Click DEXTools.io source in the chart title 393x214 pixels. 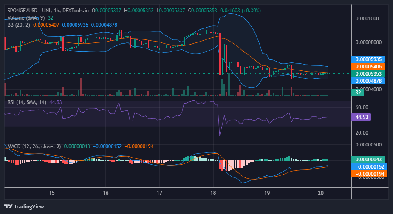click(75, 11)
